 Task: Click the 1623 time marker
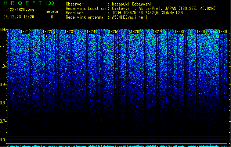point(69,32)
